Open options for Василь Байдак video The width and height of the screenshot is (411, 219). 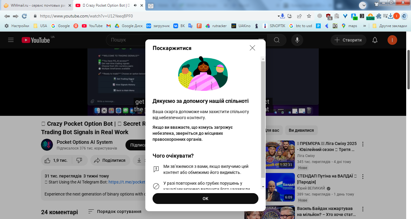coord(363,209)
